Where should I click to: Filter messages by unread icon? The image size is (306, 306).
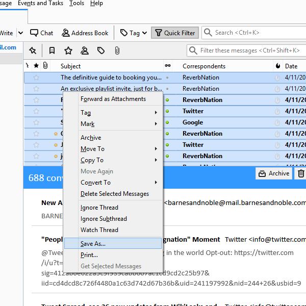(x=52, y=50)
